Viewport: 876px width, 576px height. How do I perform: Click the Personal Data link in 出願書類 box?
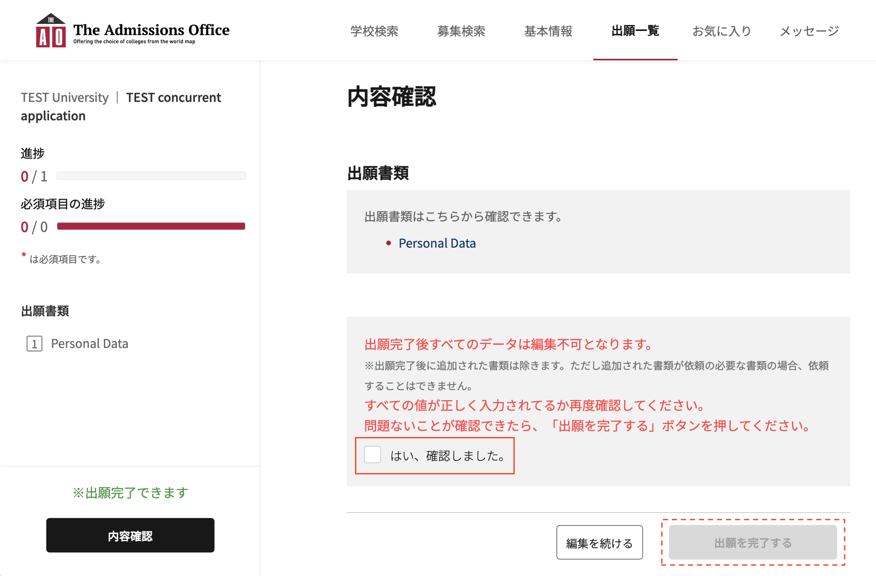pyautogui.click(x=437, y=243)
